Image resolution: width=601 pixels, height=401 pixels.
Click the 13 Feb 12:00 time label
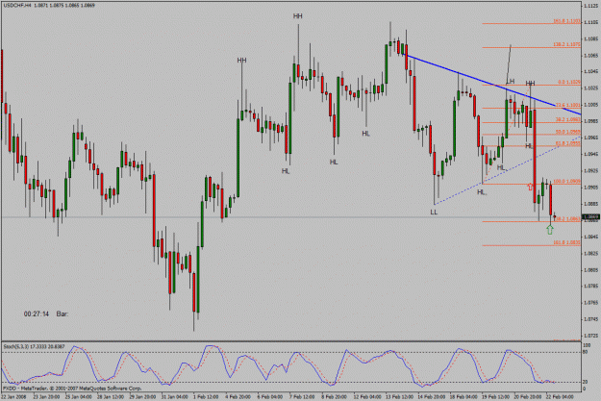point(400,397)
